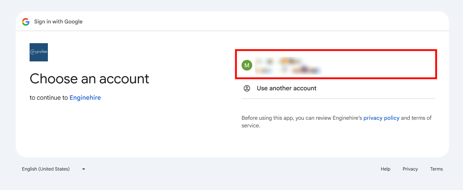Screen dimensions: 463x190
Task: Click the Use another account person icon
Action: coord(247,88)
